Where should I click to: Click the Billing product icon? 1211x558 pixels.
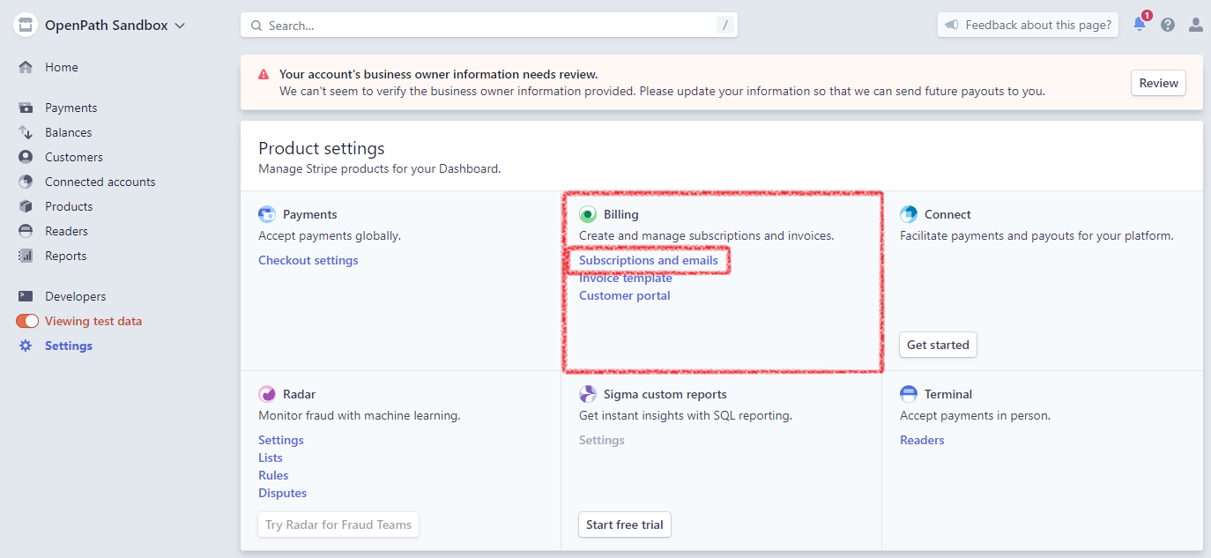(588, 214)
